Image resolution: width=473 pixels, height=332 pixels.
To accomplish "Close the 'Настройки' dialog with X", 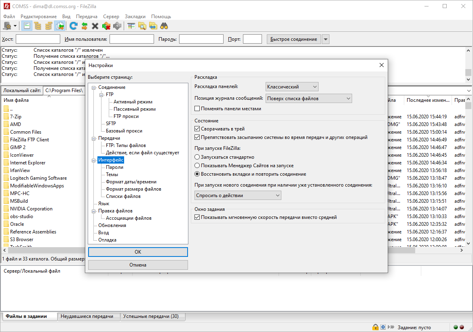I will (381, 65).
